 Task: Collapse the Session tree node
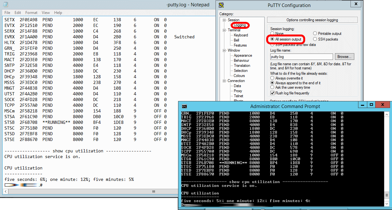click(224, 20)
